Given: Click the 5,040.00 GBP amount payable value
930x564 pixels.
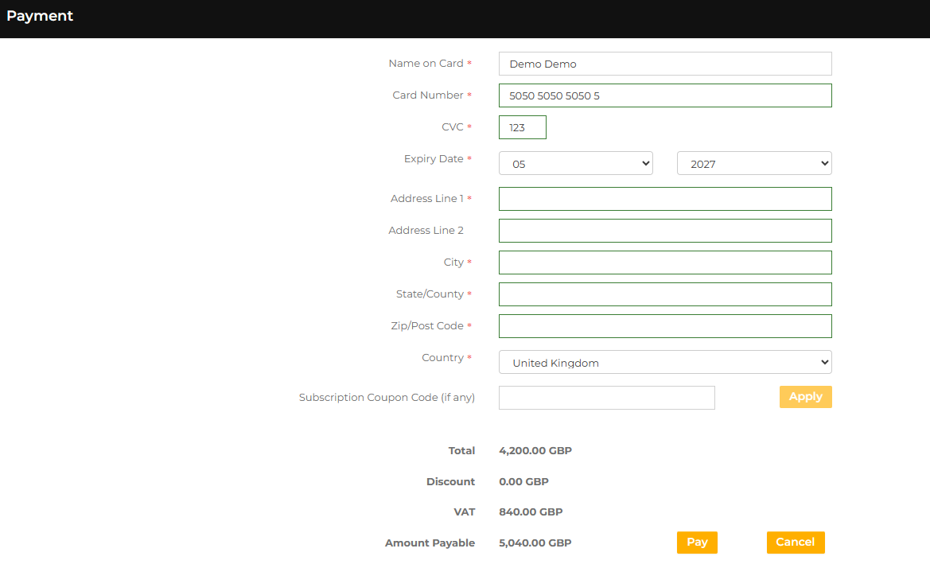Looking at the screenshot, I should click(x=535, y=543).
